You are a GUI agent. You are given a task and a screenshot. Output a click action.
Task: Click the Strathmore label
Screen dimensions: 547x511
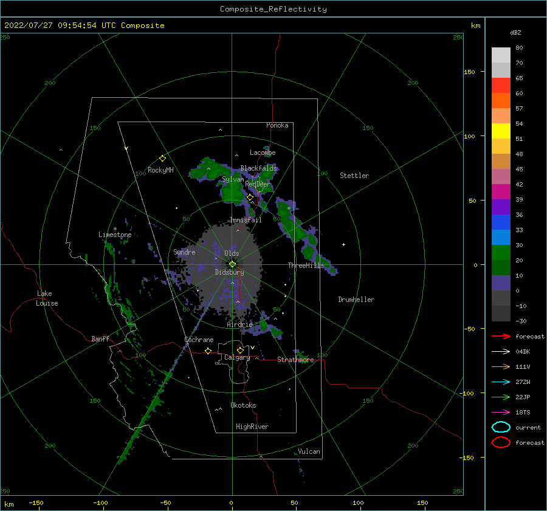coord(295,360)
